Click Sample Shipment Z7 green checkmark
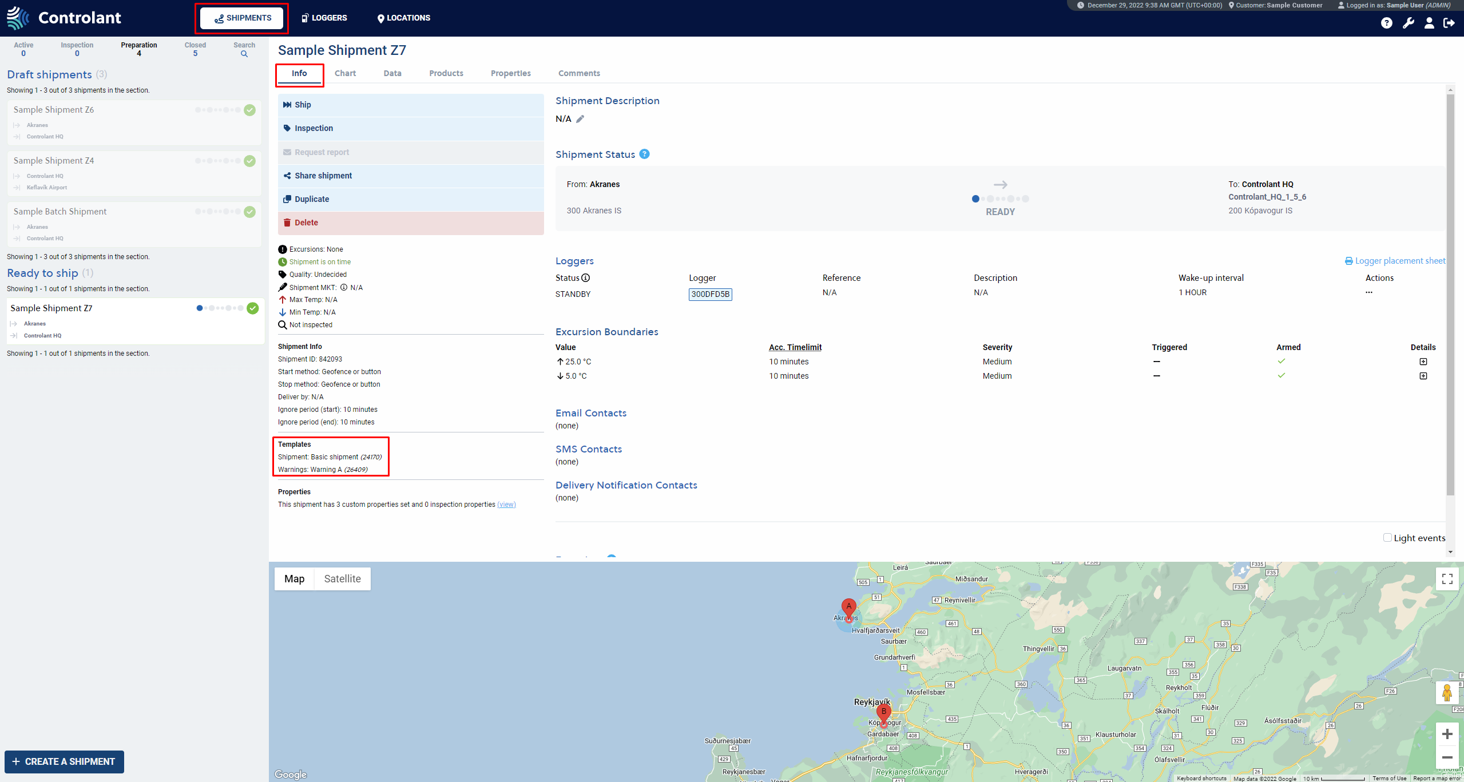This screenshot has height=782, width=1464. (x=253, y=308)
